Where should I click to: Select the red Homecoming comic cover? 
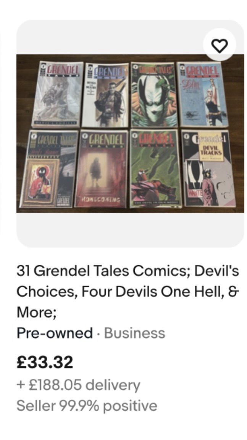pos(102,168)
